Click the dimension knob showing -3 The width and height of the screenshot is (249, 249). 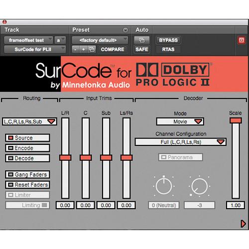point(200,186)
